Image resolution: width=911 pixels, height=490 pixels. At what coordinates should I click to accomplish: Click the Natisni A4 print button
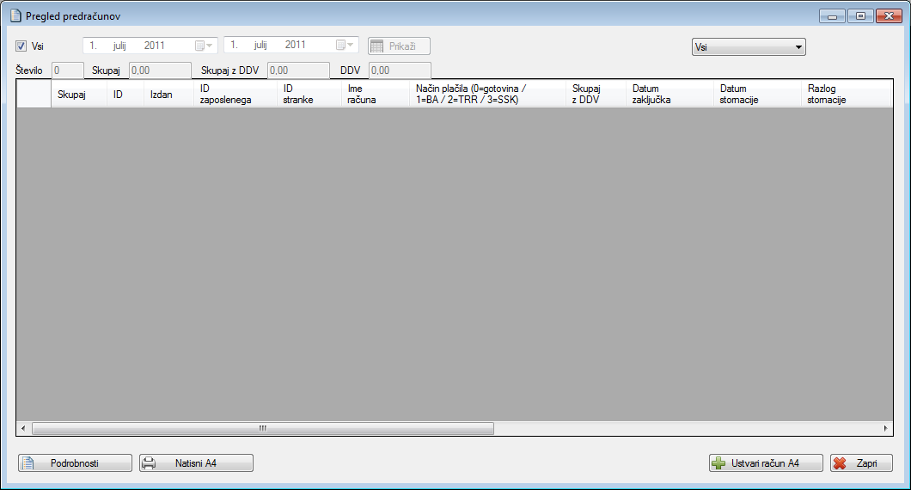point(196,463)
